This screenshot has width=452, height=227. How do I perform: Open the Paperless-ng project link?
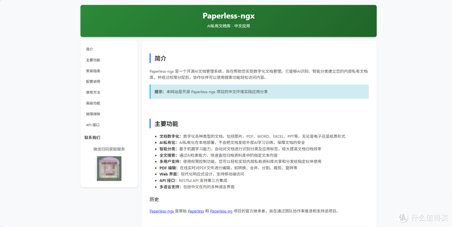(221, 211)
